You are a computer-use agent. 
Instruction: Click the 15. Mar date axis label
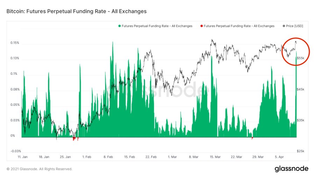215,157
